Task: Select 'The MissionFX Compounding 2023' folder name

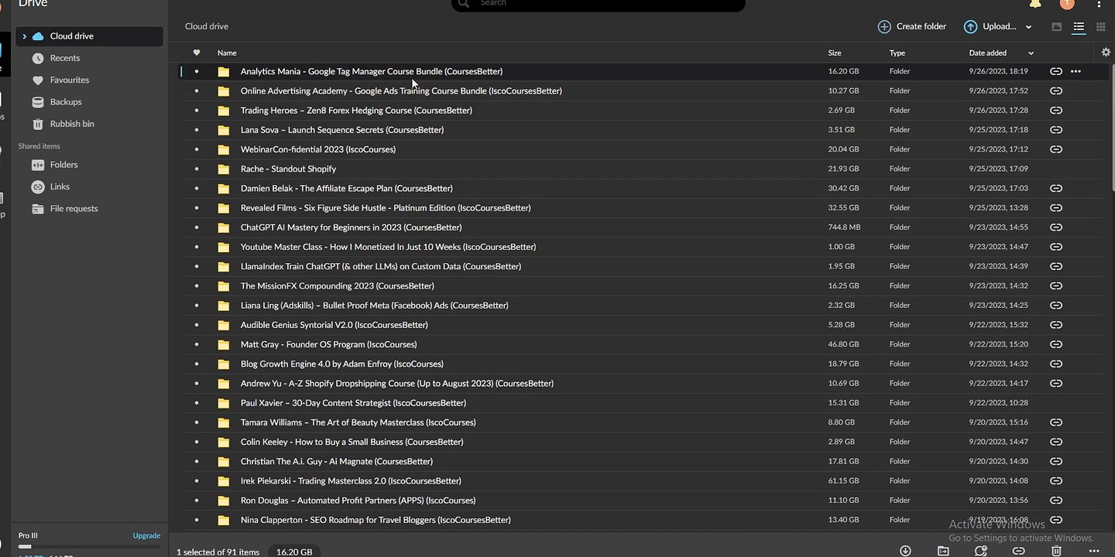Action: (x=338, y=285)
